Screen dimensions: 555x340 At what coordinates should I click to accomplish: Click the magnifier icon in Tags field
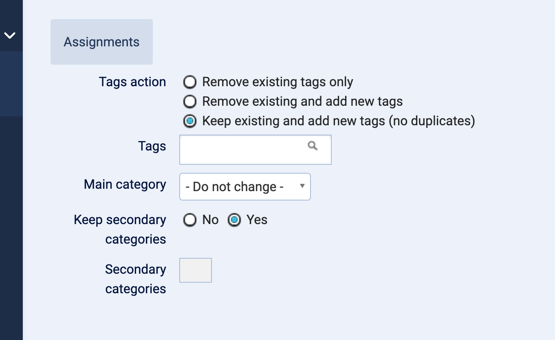pyautogui.click(x=313, y=146)
